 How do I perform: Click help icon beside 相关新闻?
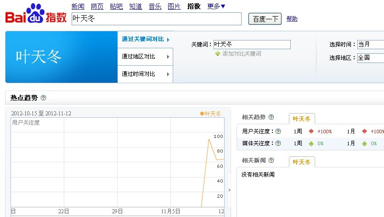[271, 160]
